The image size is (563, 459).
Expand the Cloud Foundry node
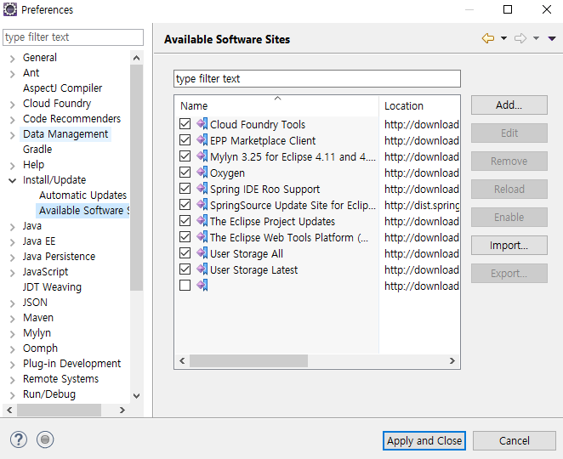tap(12, 104)
